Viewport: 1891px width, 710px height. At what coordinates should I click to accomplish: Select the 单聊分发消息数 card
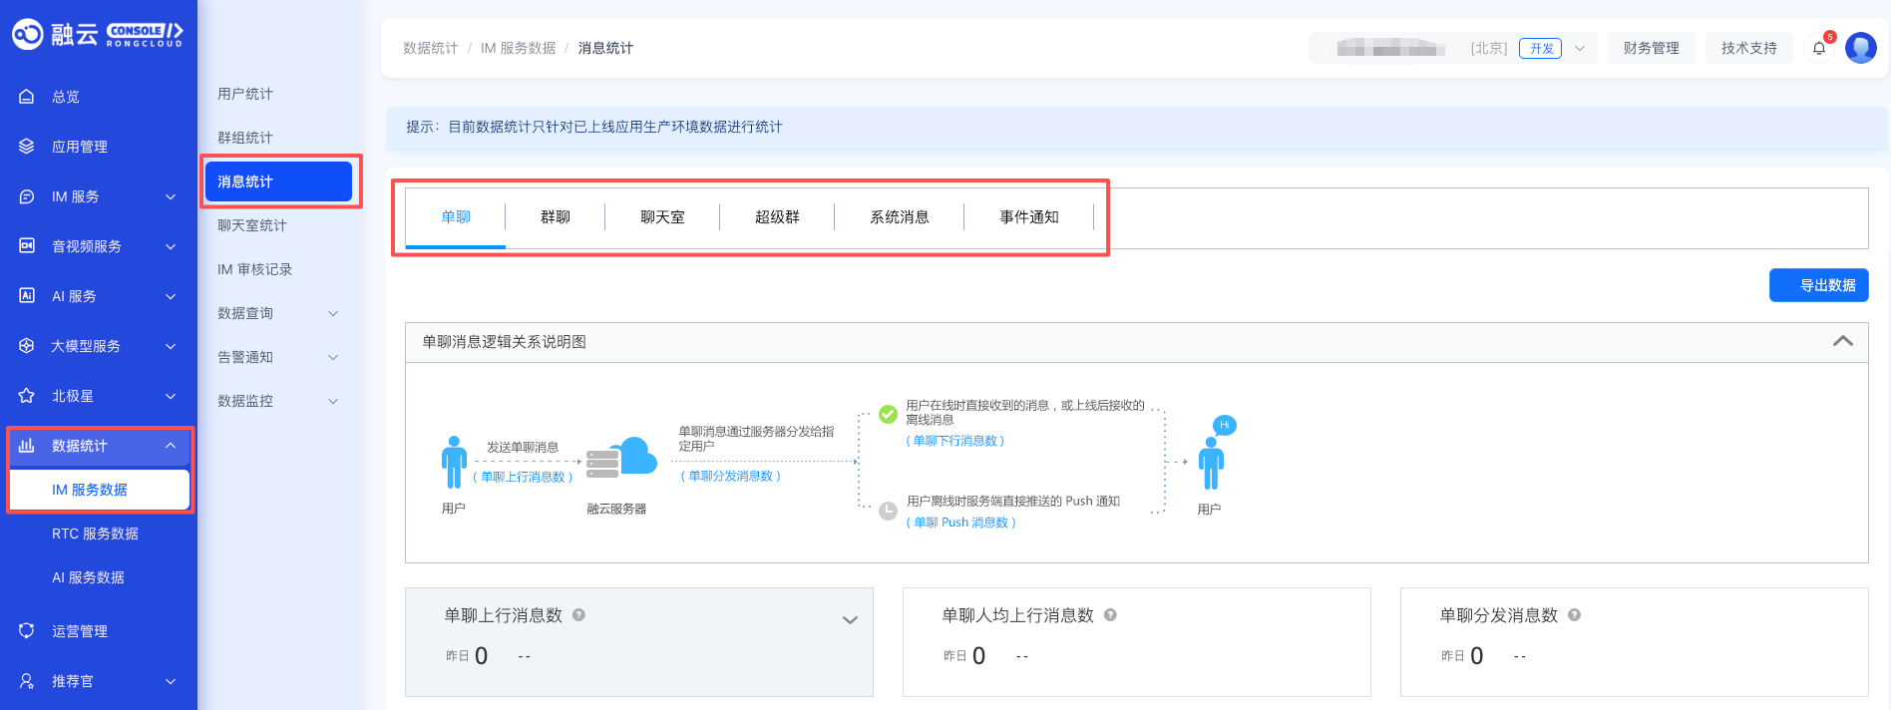(1635, 642)
